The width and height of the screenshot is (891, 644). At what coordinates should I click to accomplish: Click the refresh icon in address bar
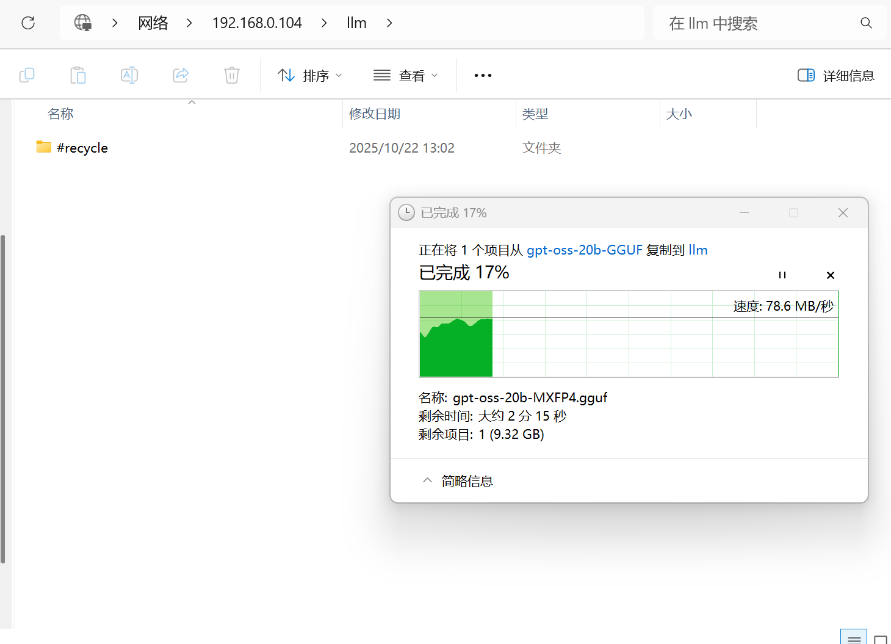[28, 23]
